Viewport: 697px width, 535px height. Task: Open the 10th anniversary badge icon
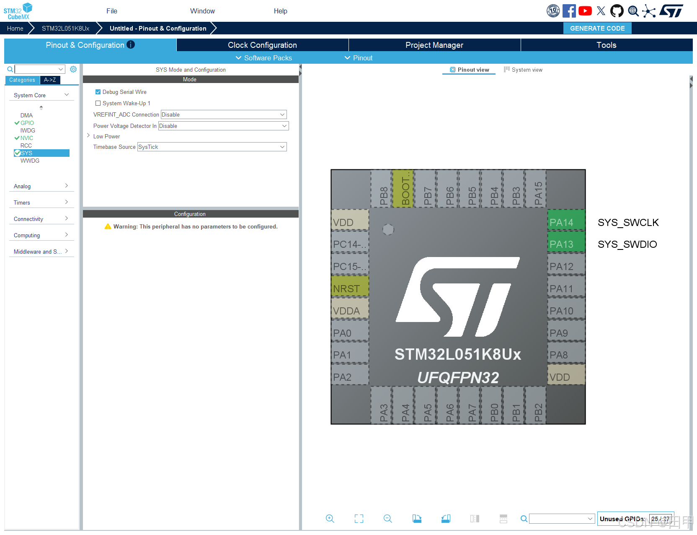click(x=553, y=11)
